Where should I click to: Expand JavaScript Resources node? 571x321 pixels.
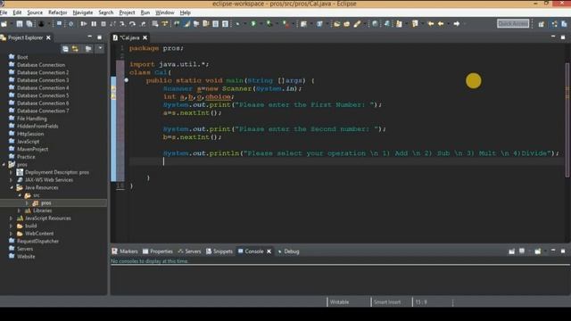tap(11, 218)
